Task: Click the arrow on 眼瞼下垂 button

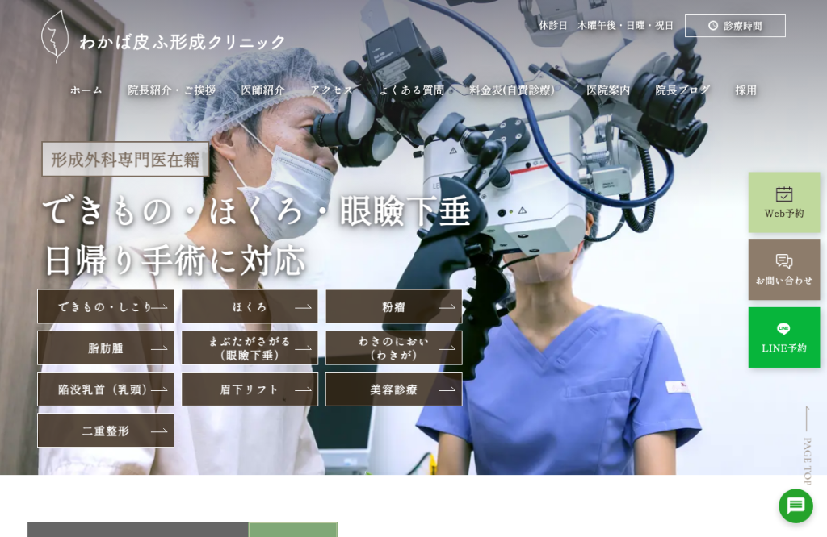Action: [304, 348]
